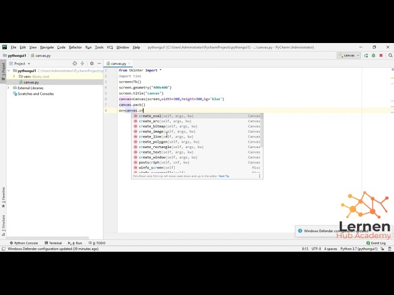This screenshot has width=394, height=295.
Task: Open the 2: Structure side tool button
Action: [x=3, y=226]
